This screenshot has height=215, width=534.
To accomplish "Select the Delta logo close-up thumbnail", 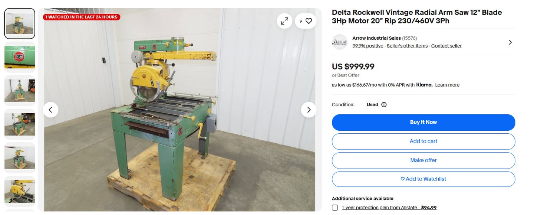I will (x=20, y=57).
